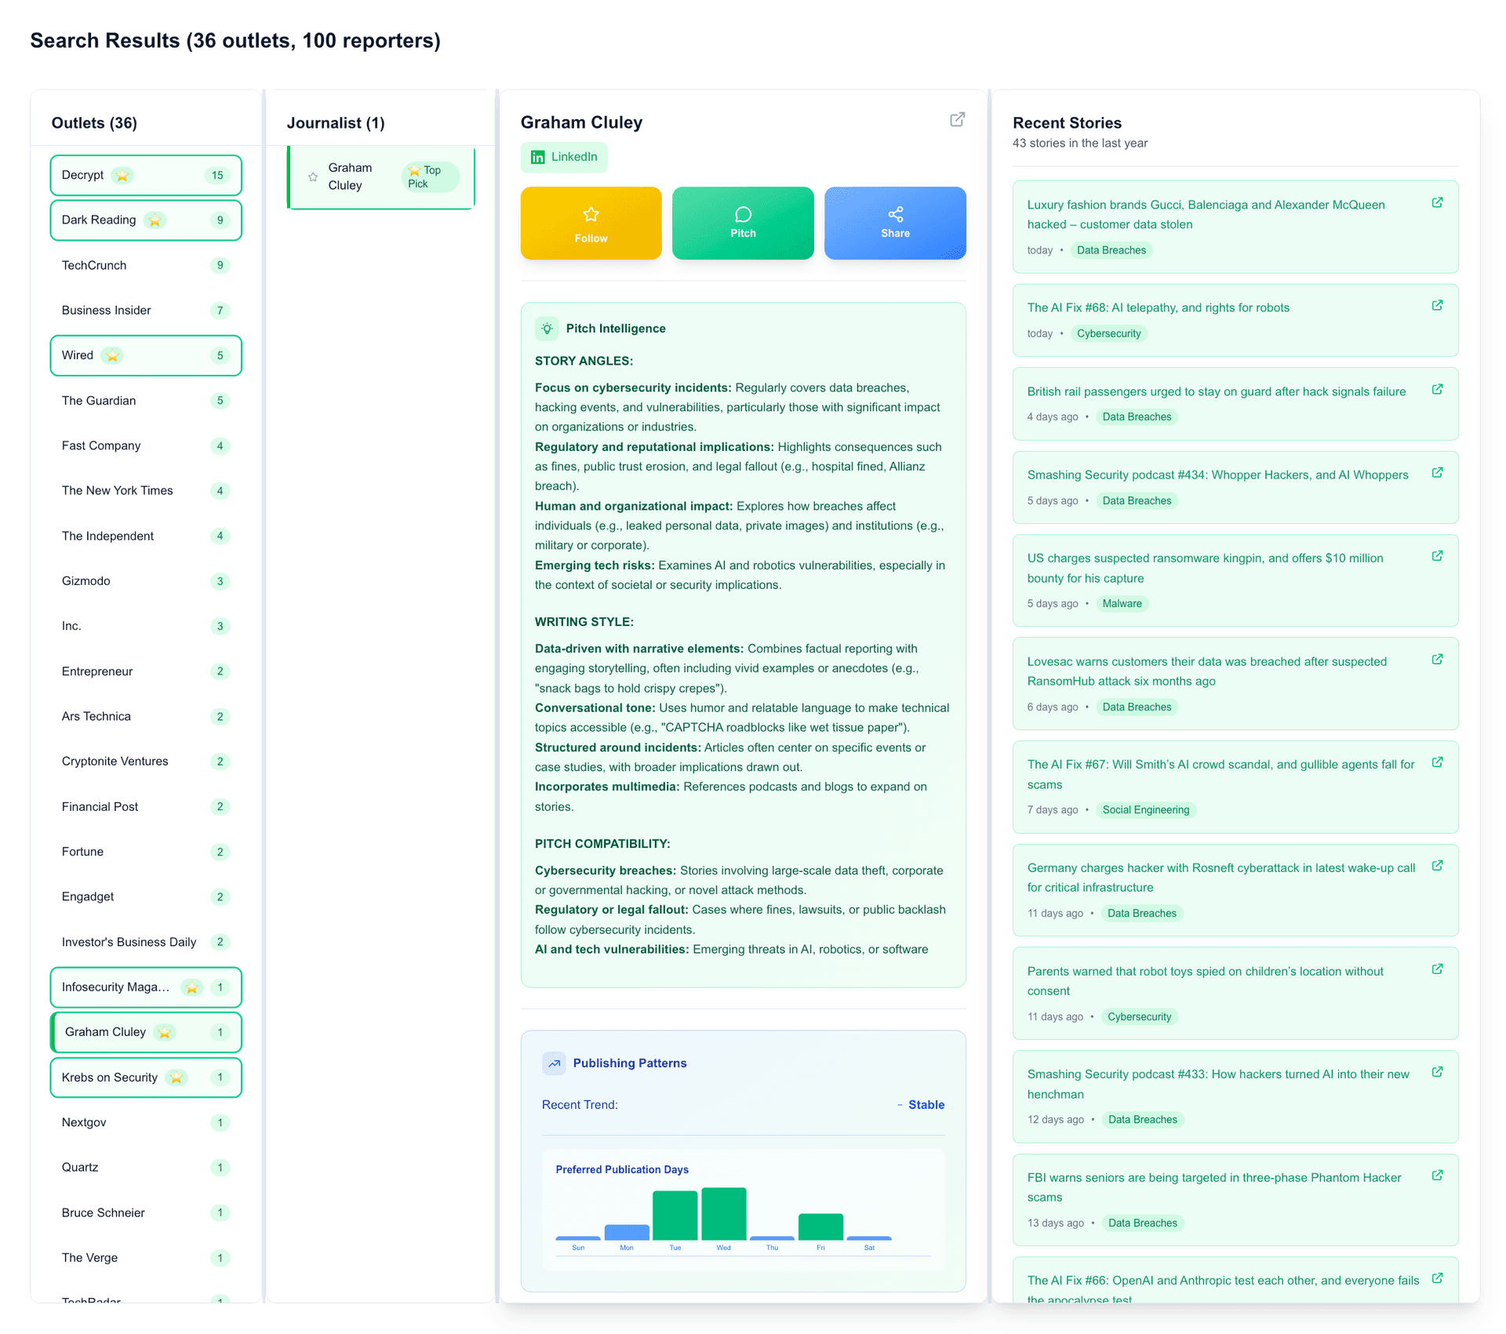Viewport: 1506px width, 1334px height.
Task: Open ransomware kingpin story external link icon
Action: pyautogui.click(x=1437, y=556)
